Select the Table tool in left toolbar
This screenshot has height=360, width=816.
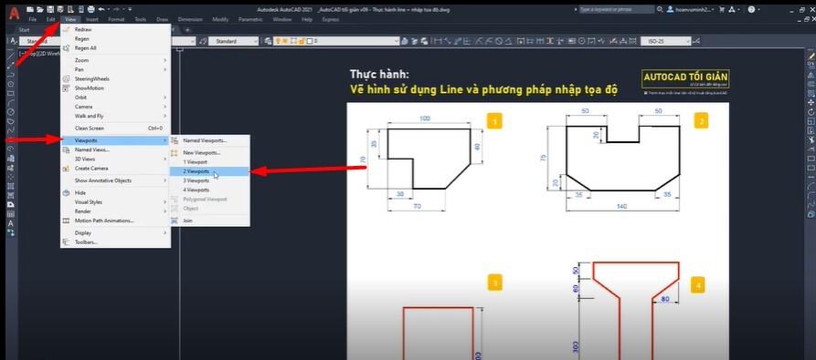click(x=10, y=213)
